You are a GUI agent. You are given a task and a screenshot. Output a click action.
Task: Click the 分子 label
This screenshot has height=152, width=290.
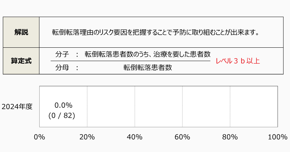(62, 54)
